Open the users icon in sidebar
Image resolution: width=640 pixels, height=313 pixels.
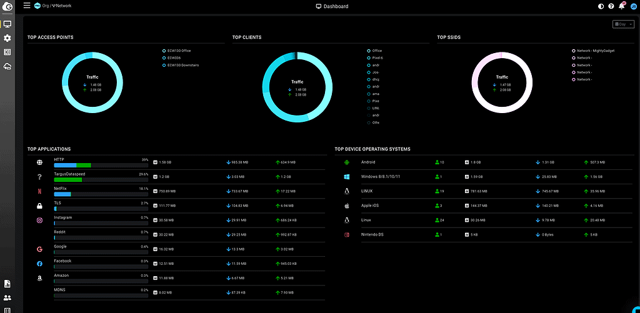pos(7,299)
